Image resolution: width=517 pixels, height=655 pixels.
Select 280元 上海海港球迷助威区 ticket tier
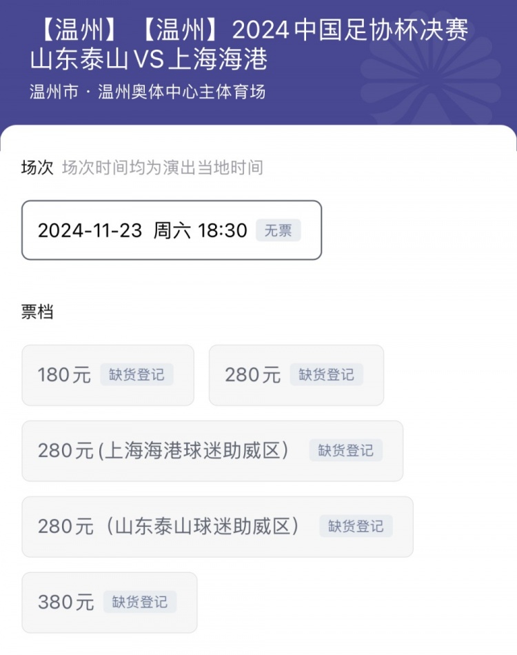[163, 451]
